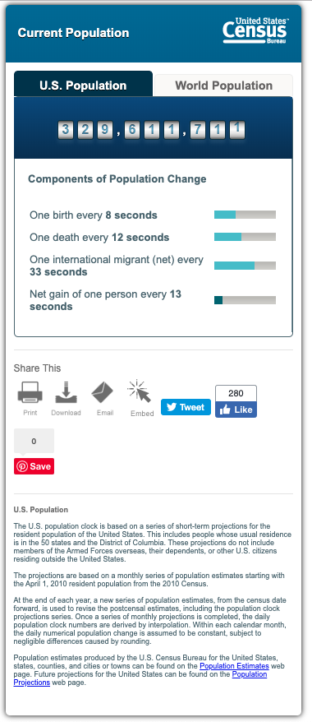The width and height of the screenshot is (312, 722).
Task: Click the Facebook thumbs-up Like icon
Action: coord(225,410)
